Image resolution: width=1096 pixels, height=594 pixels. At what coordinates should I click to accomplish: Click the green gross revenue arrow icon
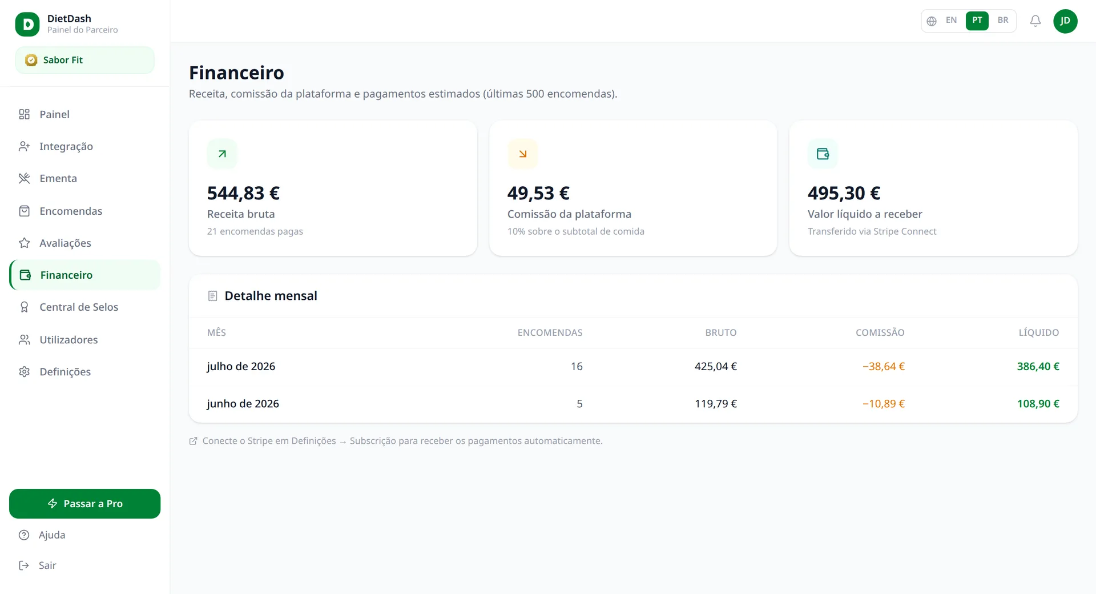pos(222,154)
